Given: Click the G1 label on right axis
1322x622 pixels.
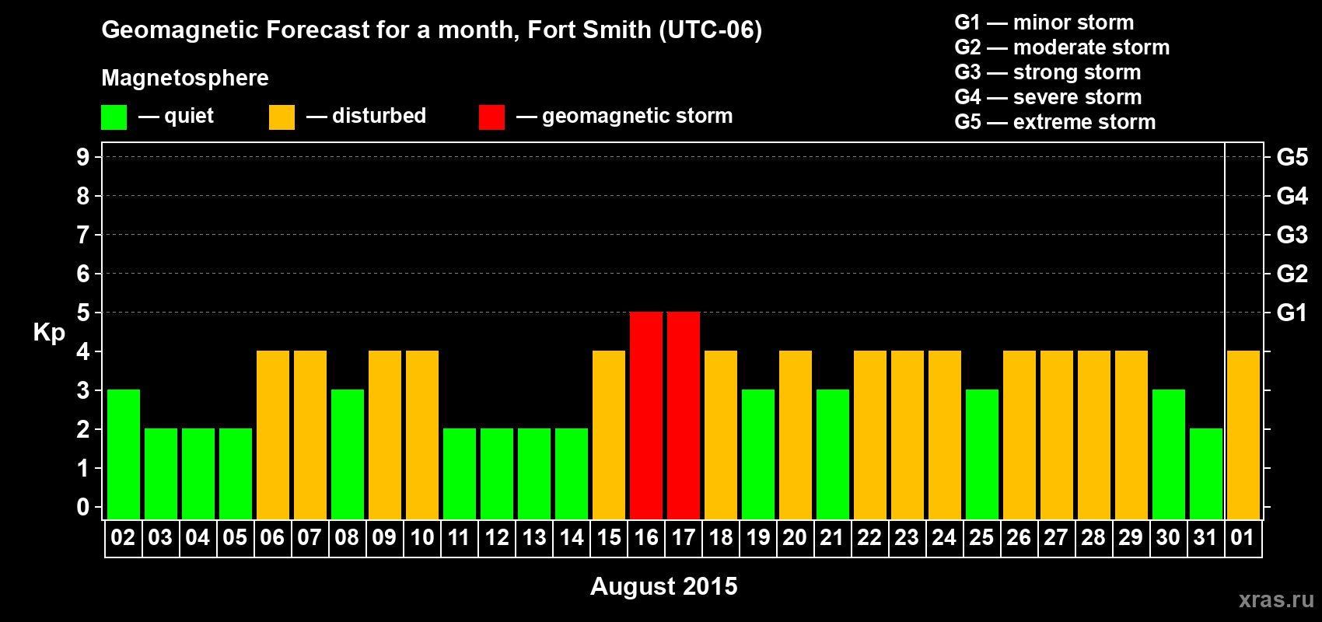Looking at the screenshot, I should coord(1292,313).
